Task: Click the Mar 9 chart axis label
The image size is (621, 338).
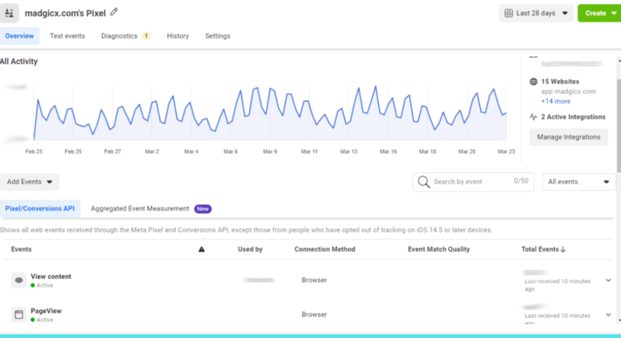Action: pos(270,151)
